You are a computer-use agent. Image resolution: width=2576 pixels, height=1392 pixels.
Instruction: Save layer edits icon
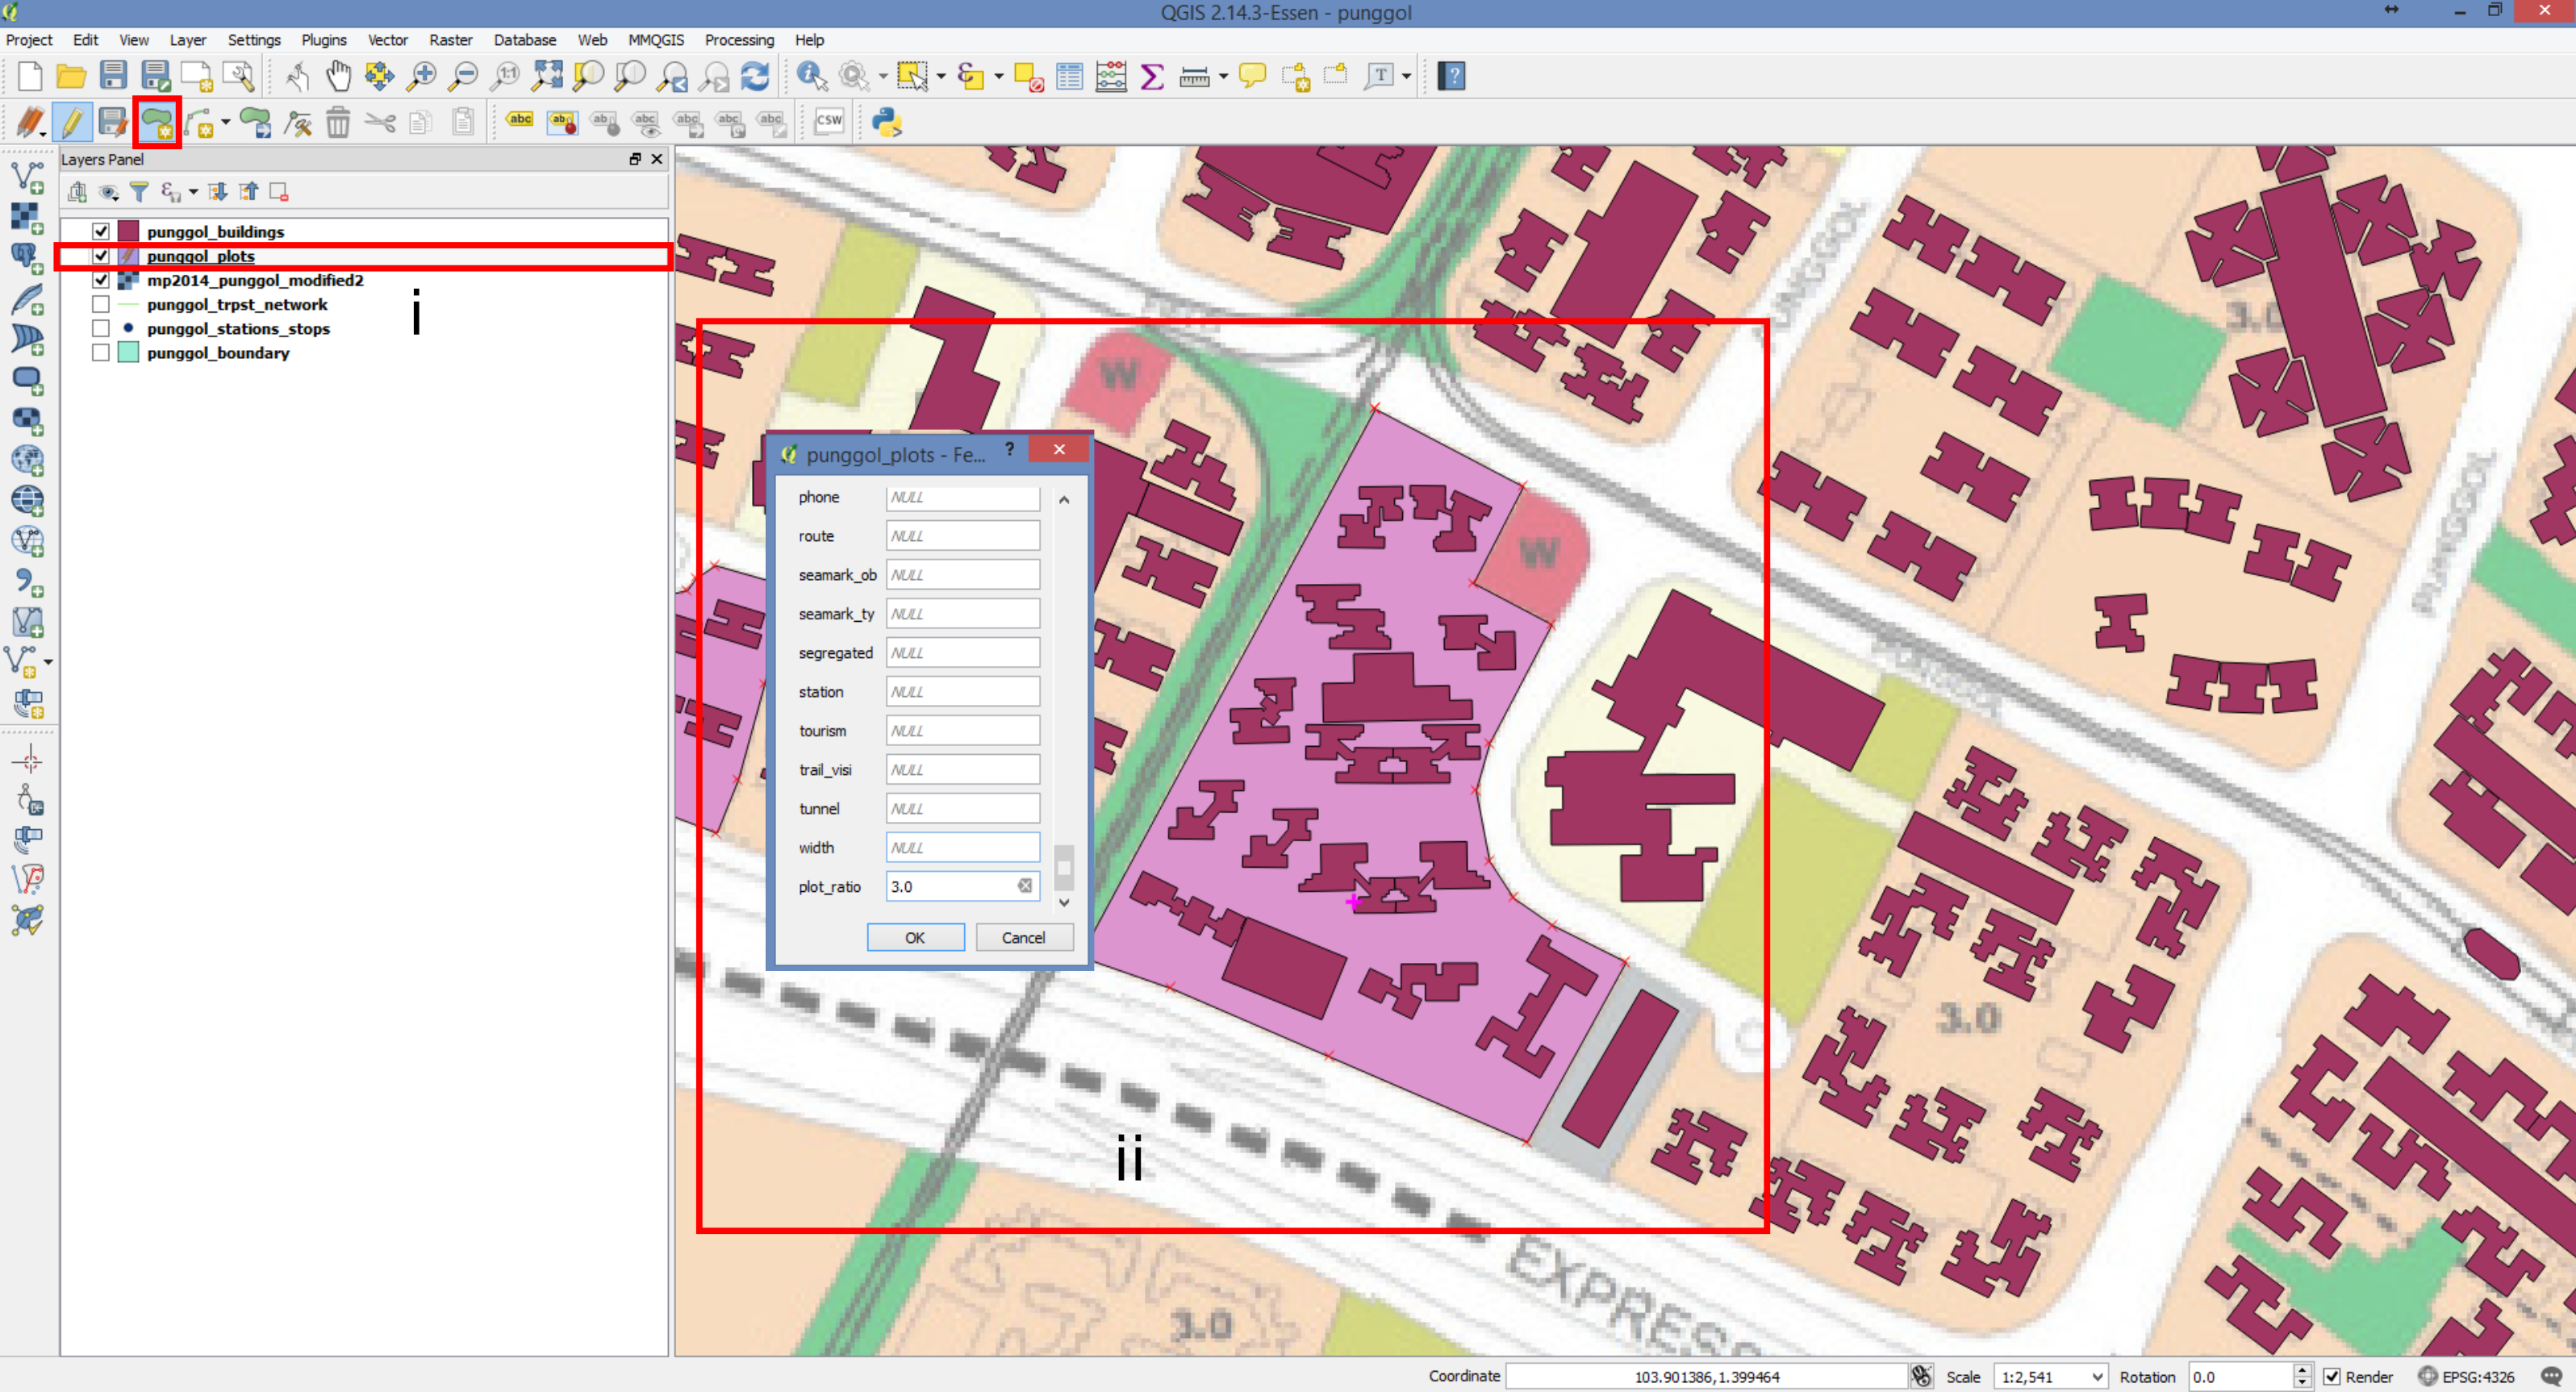[113, 123]
